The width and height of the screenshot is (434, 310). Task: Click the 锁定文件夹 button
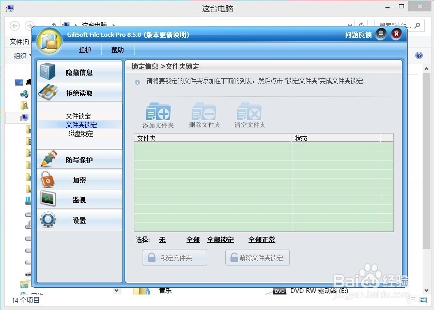click(x=175, y=258)
